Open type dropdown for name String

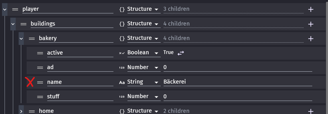pos(156,82)
